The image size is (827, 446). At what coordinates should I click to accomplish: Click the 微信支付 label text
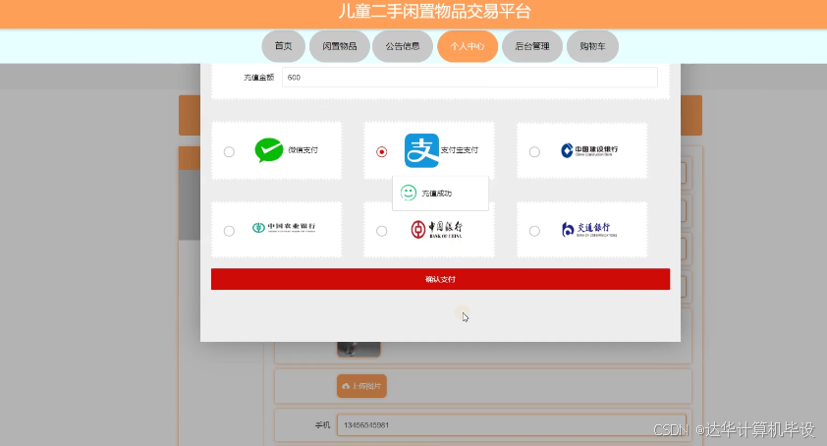(x=303, y=150)
